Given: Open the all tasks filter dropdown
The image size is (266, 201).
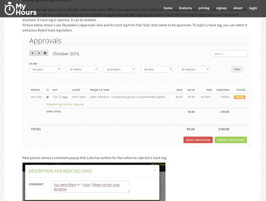Looking at the screenshot, I should (x=157, y=69).
